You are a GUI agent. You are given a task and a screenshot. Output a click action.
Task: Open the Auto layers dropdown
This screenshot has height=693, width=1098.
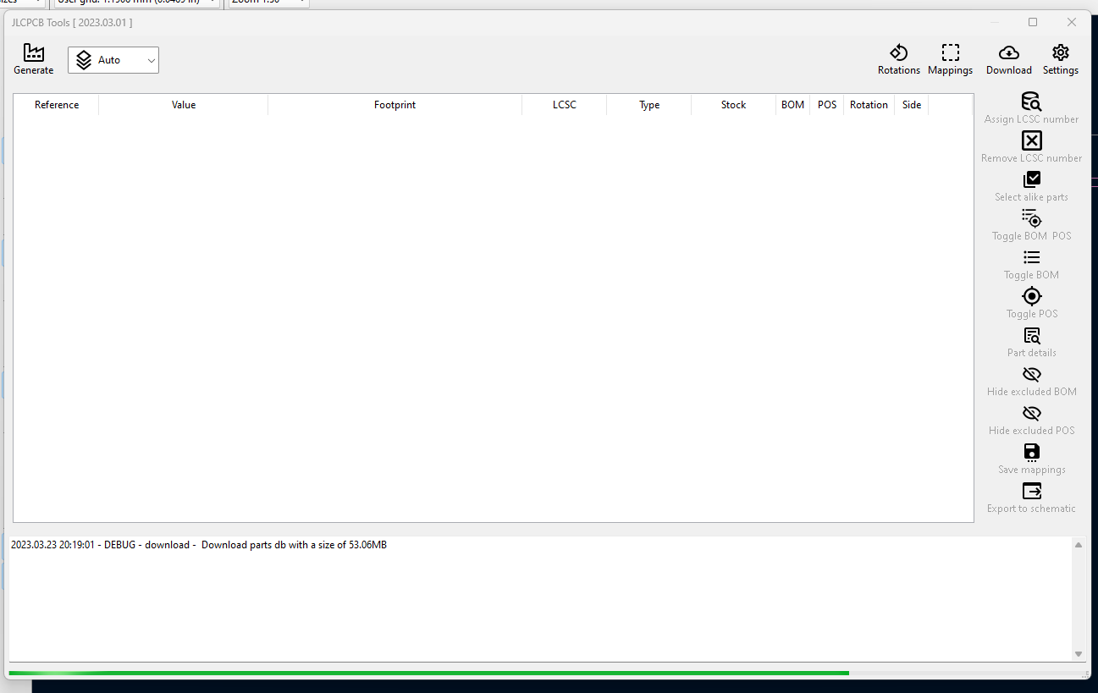tap(113, 60)
